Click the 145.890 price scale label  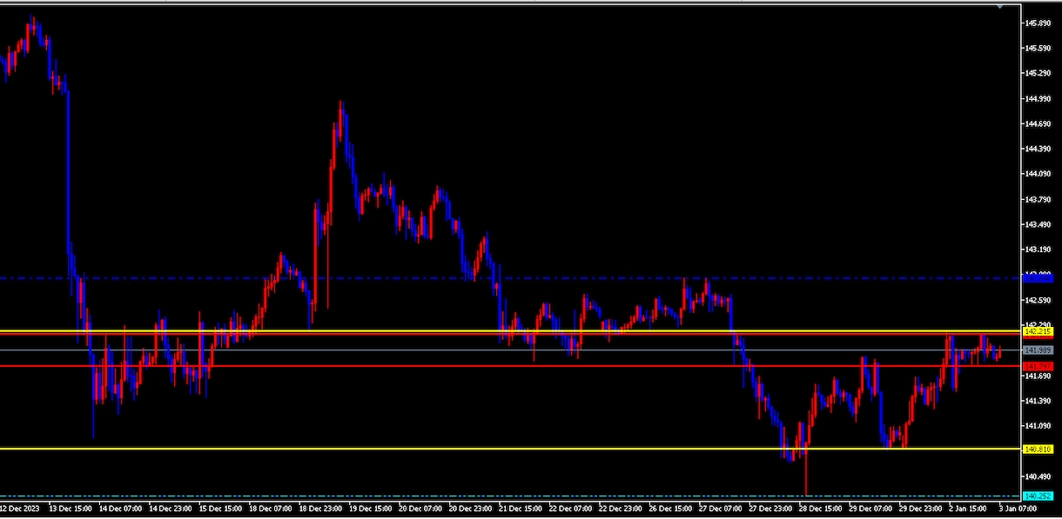tap(1038, 23)
